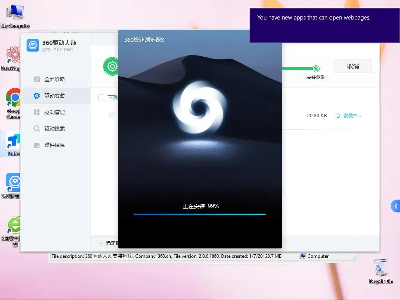
Task: Click the resize grip in the status bar
Action: tap(355, 258)
